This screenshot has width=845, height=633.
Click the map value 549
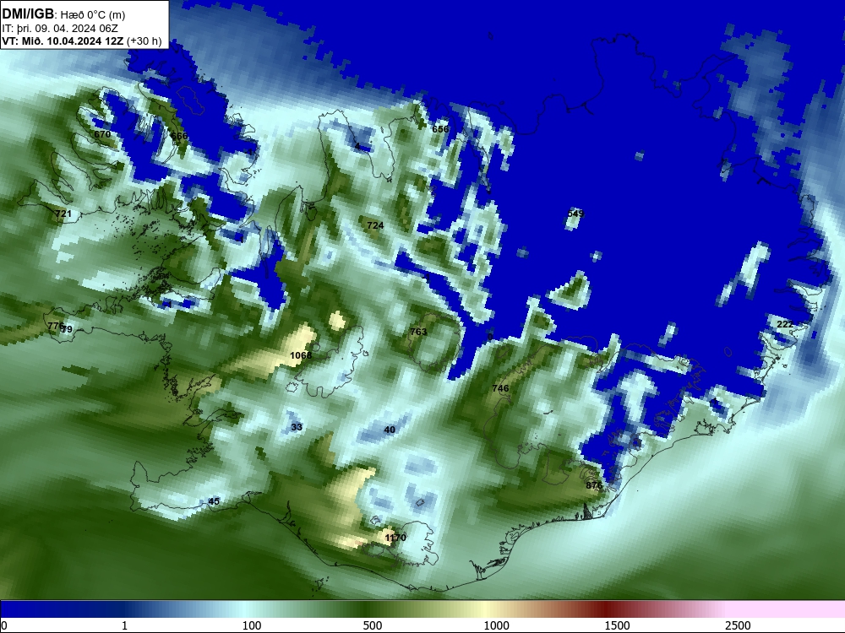[575, 214]
